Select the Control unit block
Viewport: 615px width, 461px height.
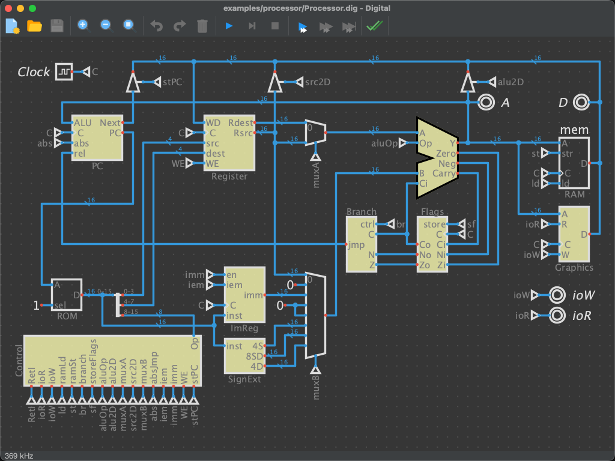coord(112,361)
